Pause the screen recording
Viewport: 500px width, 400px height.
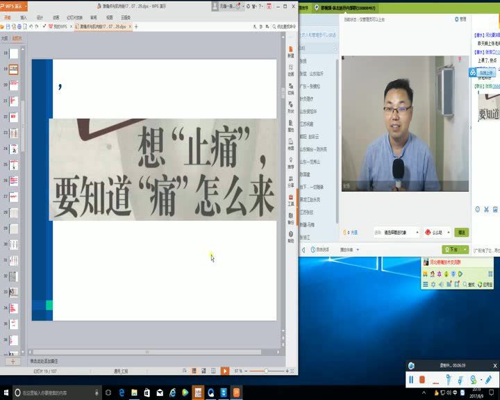[411, 380]
